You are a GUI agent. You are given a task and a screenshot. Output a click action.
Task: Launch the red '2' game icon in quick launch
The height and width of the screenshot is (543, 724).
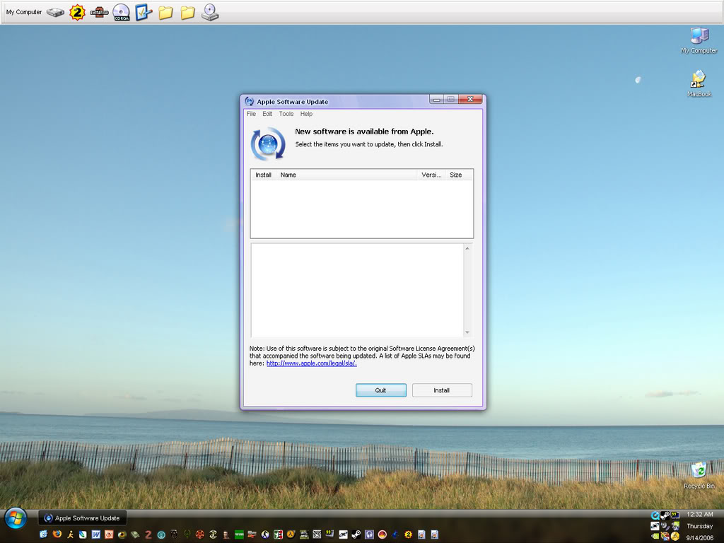pyautogui.click(x=148, y=535)
